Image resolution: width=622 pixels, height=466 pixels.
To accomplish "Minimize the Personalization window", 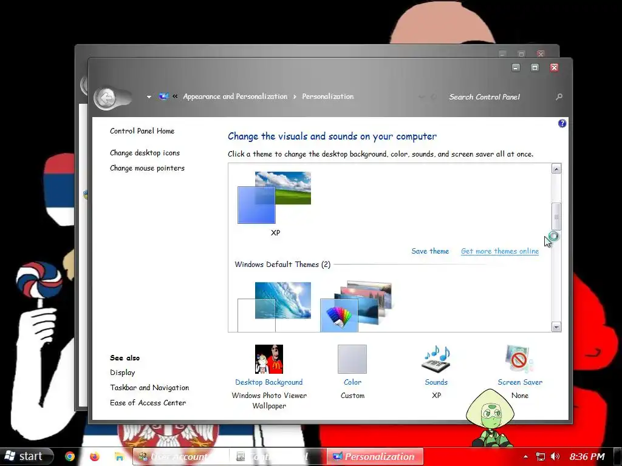I will tap(516, 68).
